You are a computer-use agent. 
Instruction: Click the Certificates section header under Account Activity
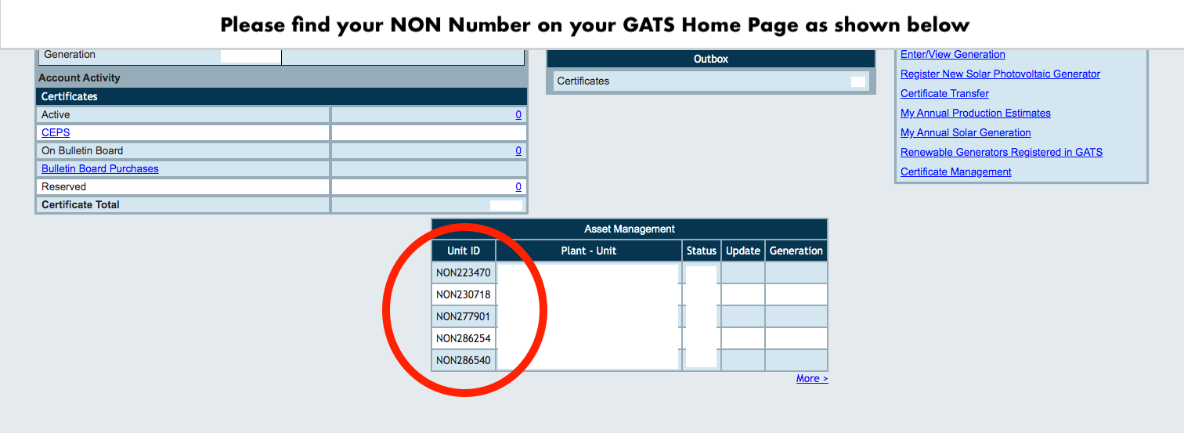point(281,96)
